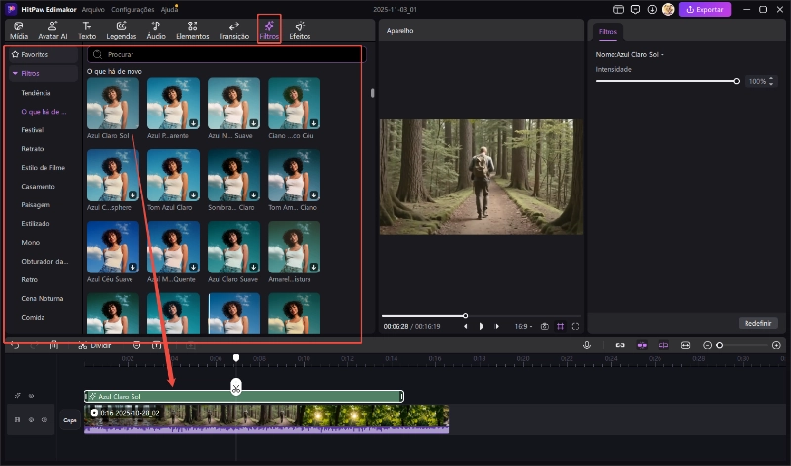Open the Áudio library
The width and height of the screenshot is (791, 466).
click(156, 31)
